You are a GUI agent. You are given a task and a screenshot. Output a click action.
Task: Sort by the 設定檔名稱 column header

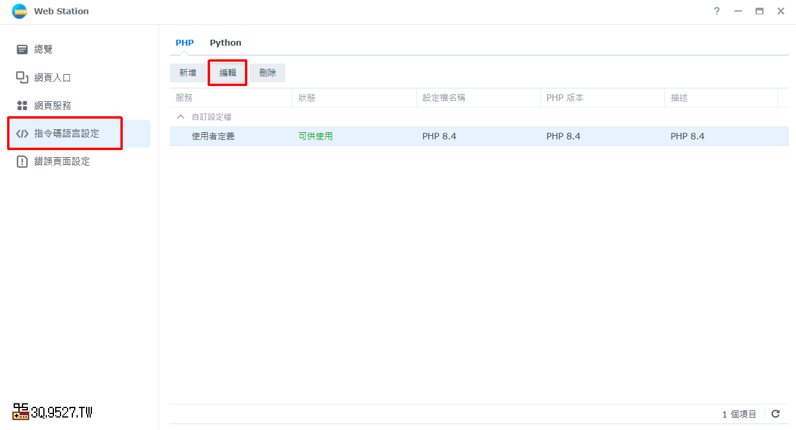pyautogui.click(x=479, y=98)
